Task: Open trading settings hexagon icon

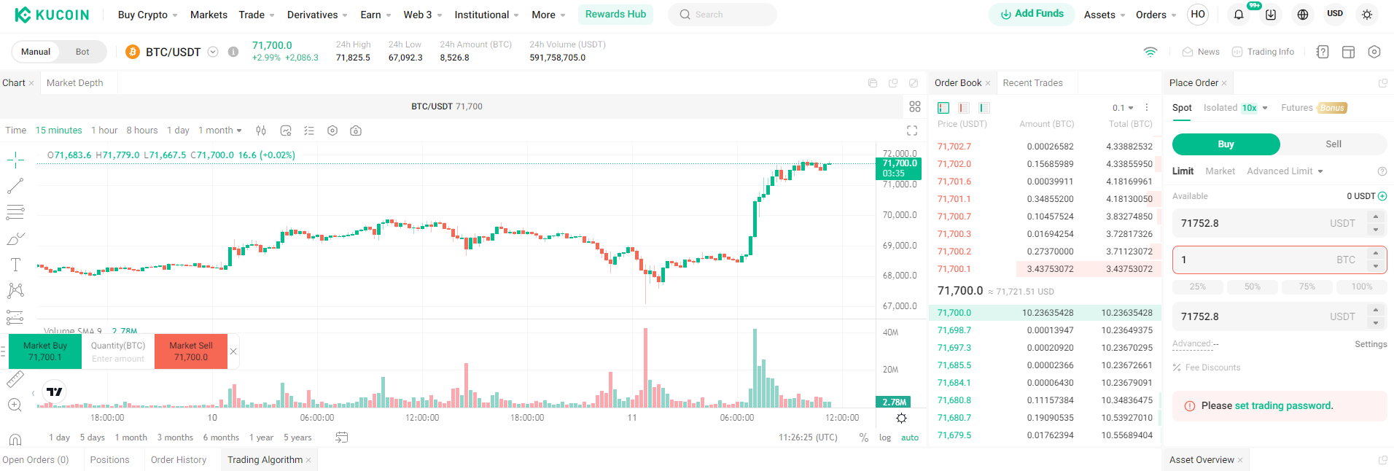Action: pyautogui.click(x=1374, y=52)
